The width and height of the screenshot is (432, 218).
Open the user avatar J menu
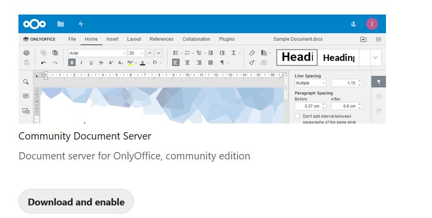372,24
